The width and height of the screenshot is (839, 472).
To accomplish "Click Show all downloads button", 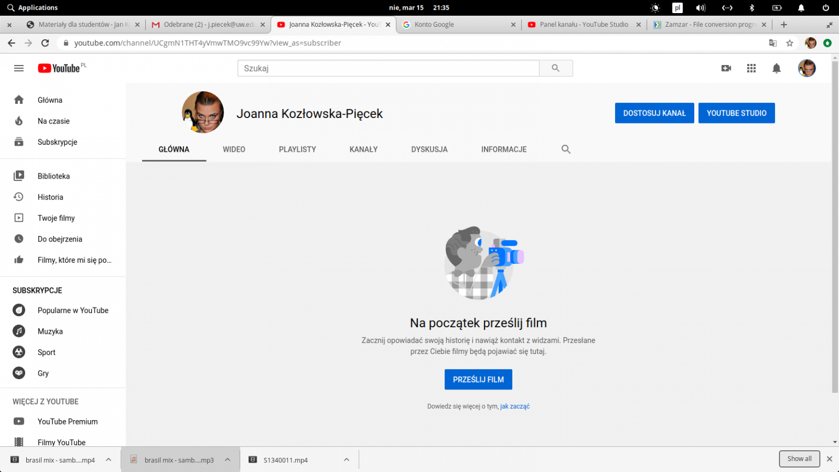I will [x=800, y=459].
